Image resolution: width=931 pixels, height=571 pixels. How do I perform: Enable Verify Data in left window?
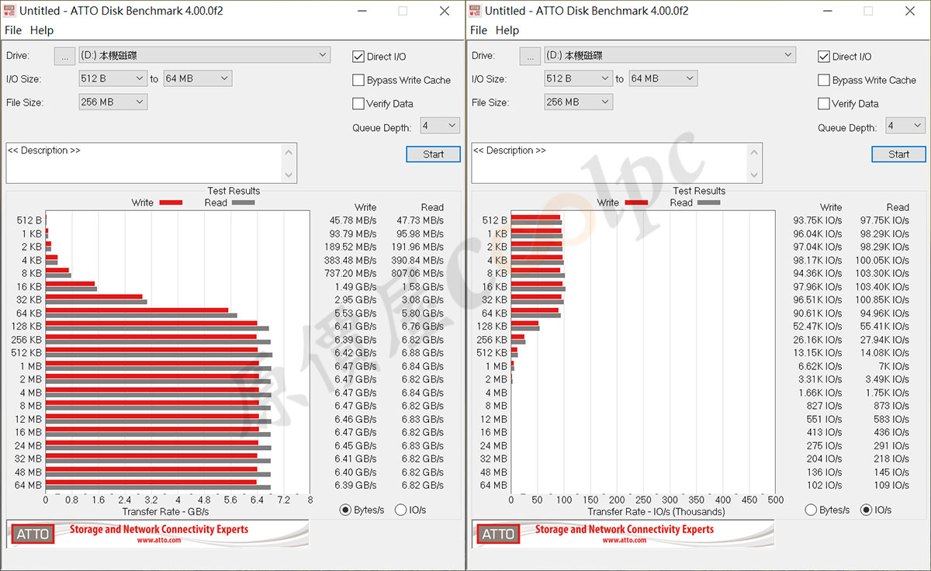[358, 103]
